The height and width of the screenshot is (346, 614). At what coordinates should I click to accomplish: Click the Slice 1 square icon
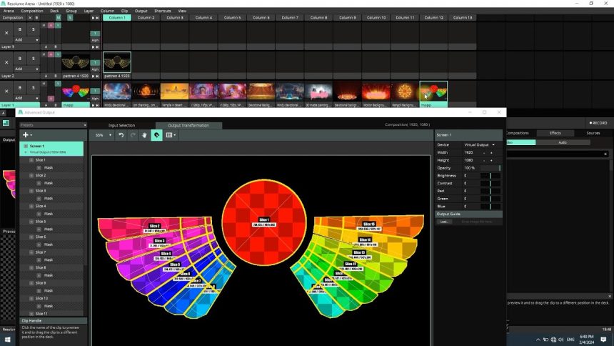(x=31, y=160)
